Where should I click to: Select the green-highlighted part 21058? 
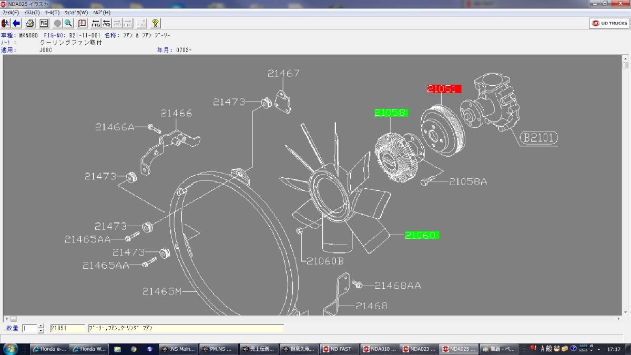click(x=391, y=113)
